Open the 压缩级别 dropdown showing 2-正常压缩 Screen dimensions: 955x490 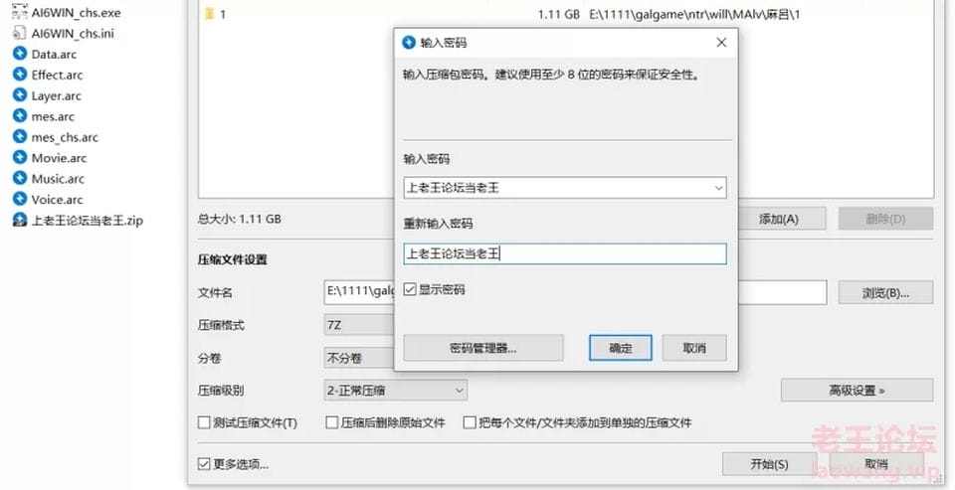(x=395, y=391)
